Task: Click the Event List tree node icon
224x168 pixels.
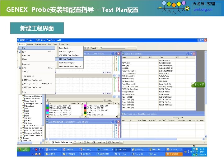Action: click(x=21, y=140)
